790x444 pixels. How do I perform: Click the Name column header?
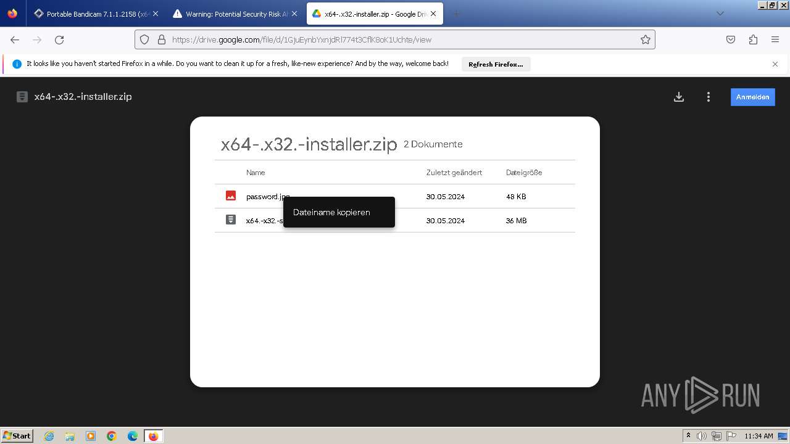click(256, 173)
